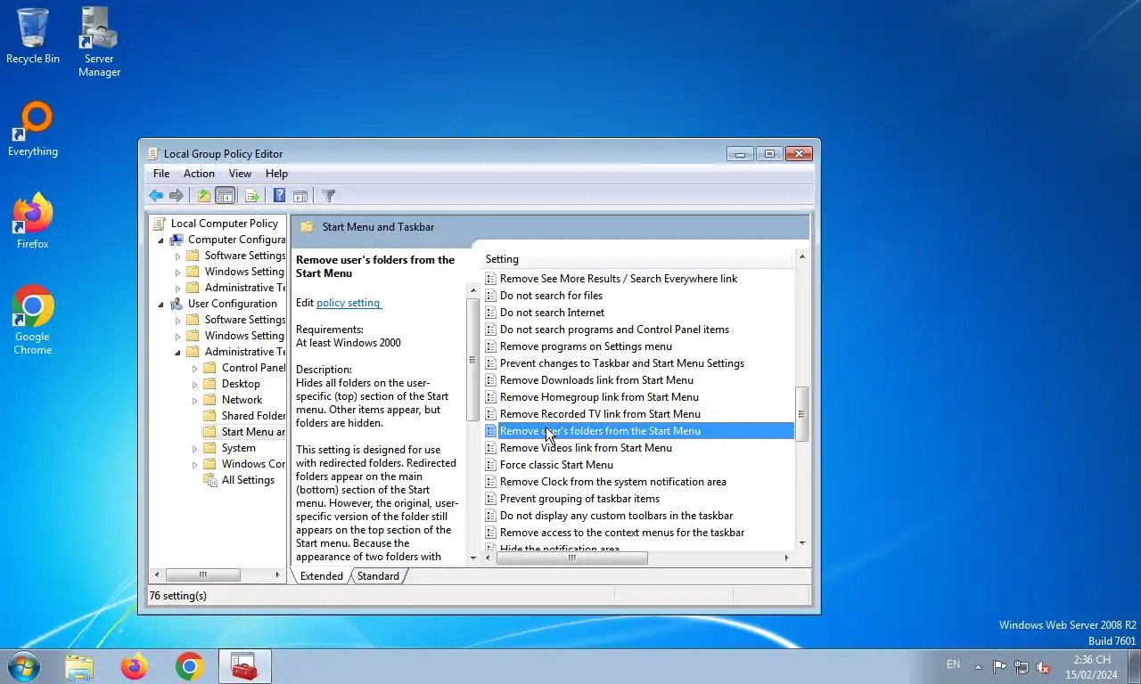The height and width of the screenshot is (684, 1141).
Task: Click the network tray icon
Action: click(1022, 667)
